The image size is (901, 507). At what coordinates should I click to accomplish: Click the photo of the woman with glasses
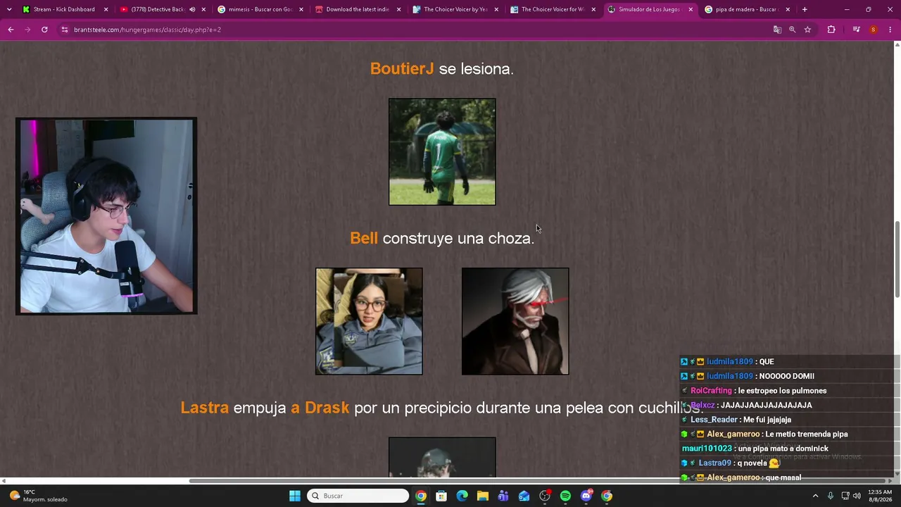[x=369, y=321]
